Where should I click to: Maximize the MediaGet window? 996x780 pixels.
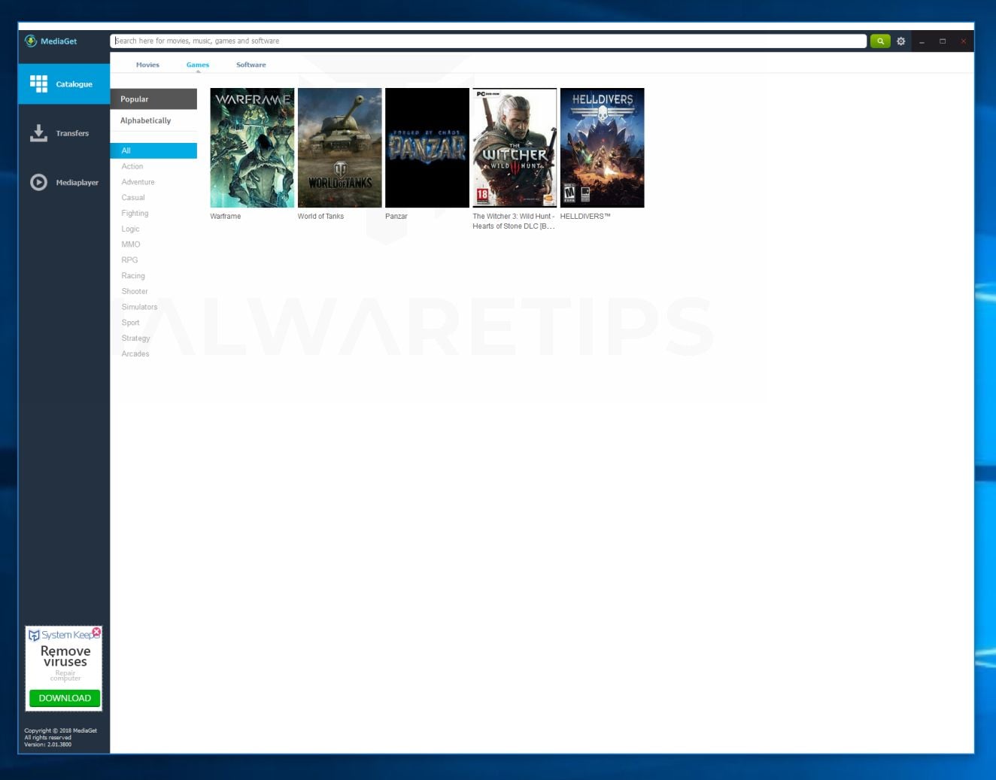click(x=943, y=41)
